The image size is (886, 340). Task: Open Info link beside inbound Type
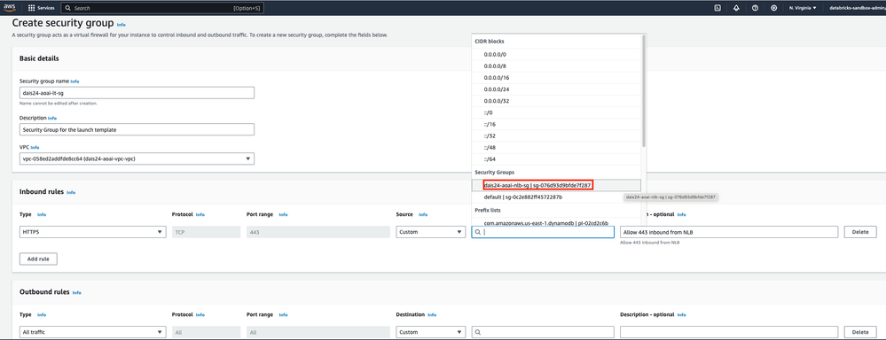tap(42, 215)
